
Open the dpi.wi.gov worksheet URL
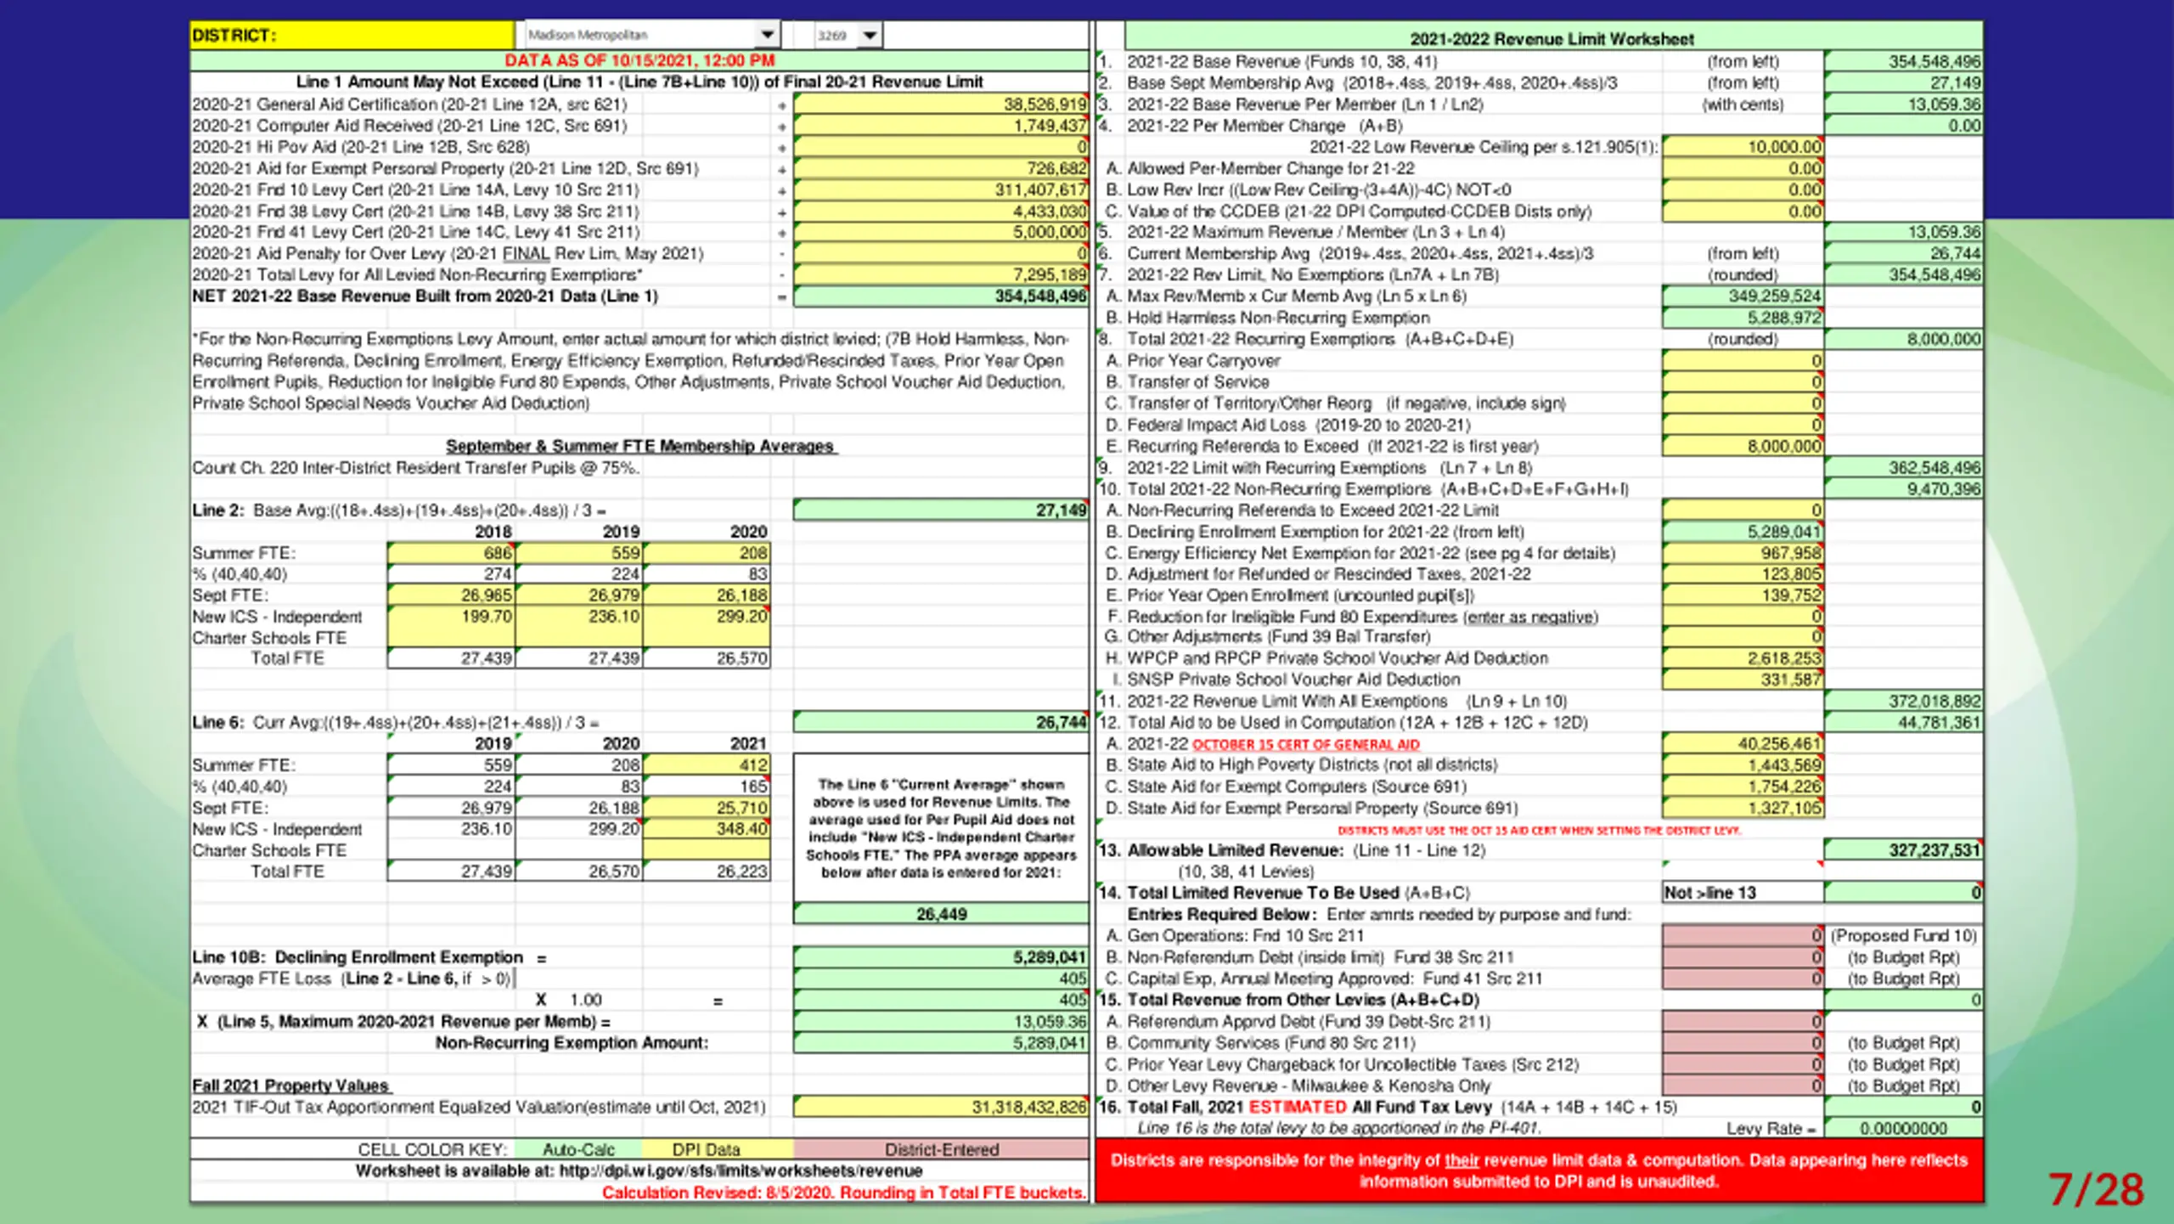click(x=741, y=1170)
